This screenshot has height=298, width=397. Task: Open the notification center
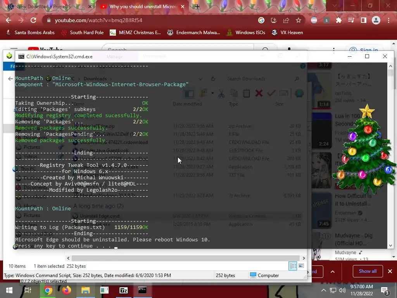(385, 291)
